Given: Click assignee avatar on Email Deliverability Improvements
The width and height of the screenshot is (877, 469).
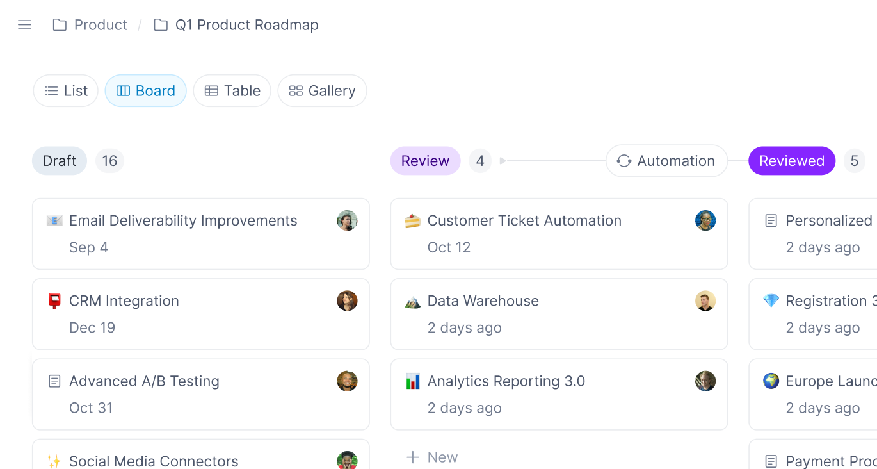Looking at the screenshot, I should click(347, 220).
